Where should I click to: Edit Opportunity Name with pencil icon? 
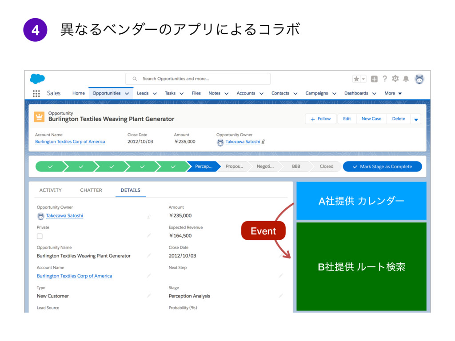pos(149,255)
